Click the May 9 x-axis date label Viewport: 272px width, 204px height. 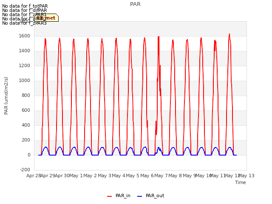pos(190,176)
